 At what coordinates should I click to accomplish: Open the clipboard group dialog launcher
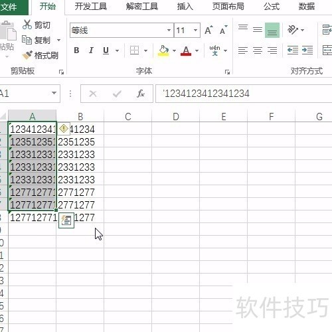61,72
